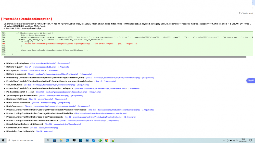Expand 2 Arguments for ProductListingFrontController->doProductSearch

(113, 120)
